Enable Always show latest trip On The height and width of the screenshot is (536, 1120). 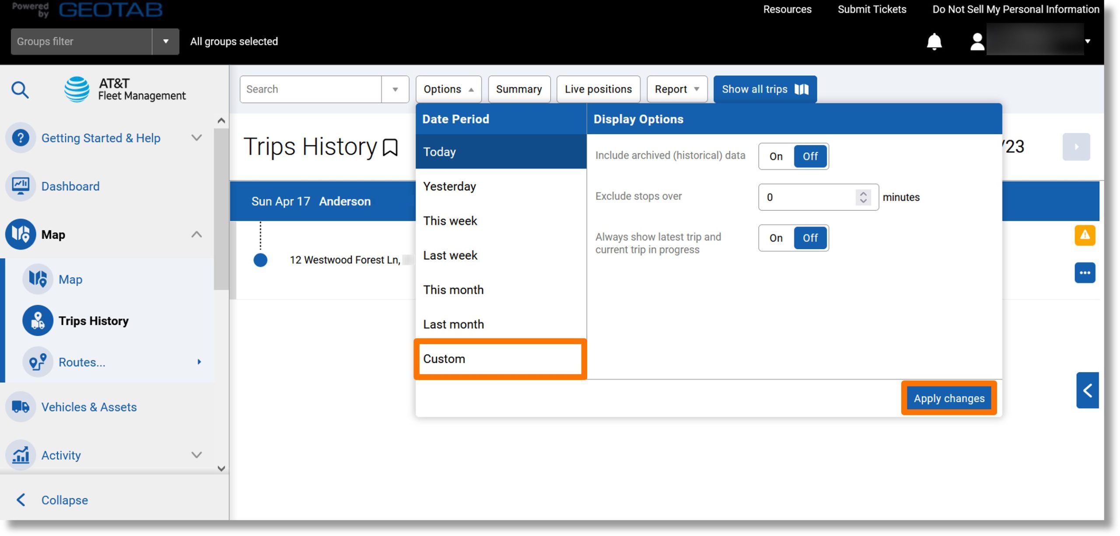pyautogui.click(x=776, y=238)
